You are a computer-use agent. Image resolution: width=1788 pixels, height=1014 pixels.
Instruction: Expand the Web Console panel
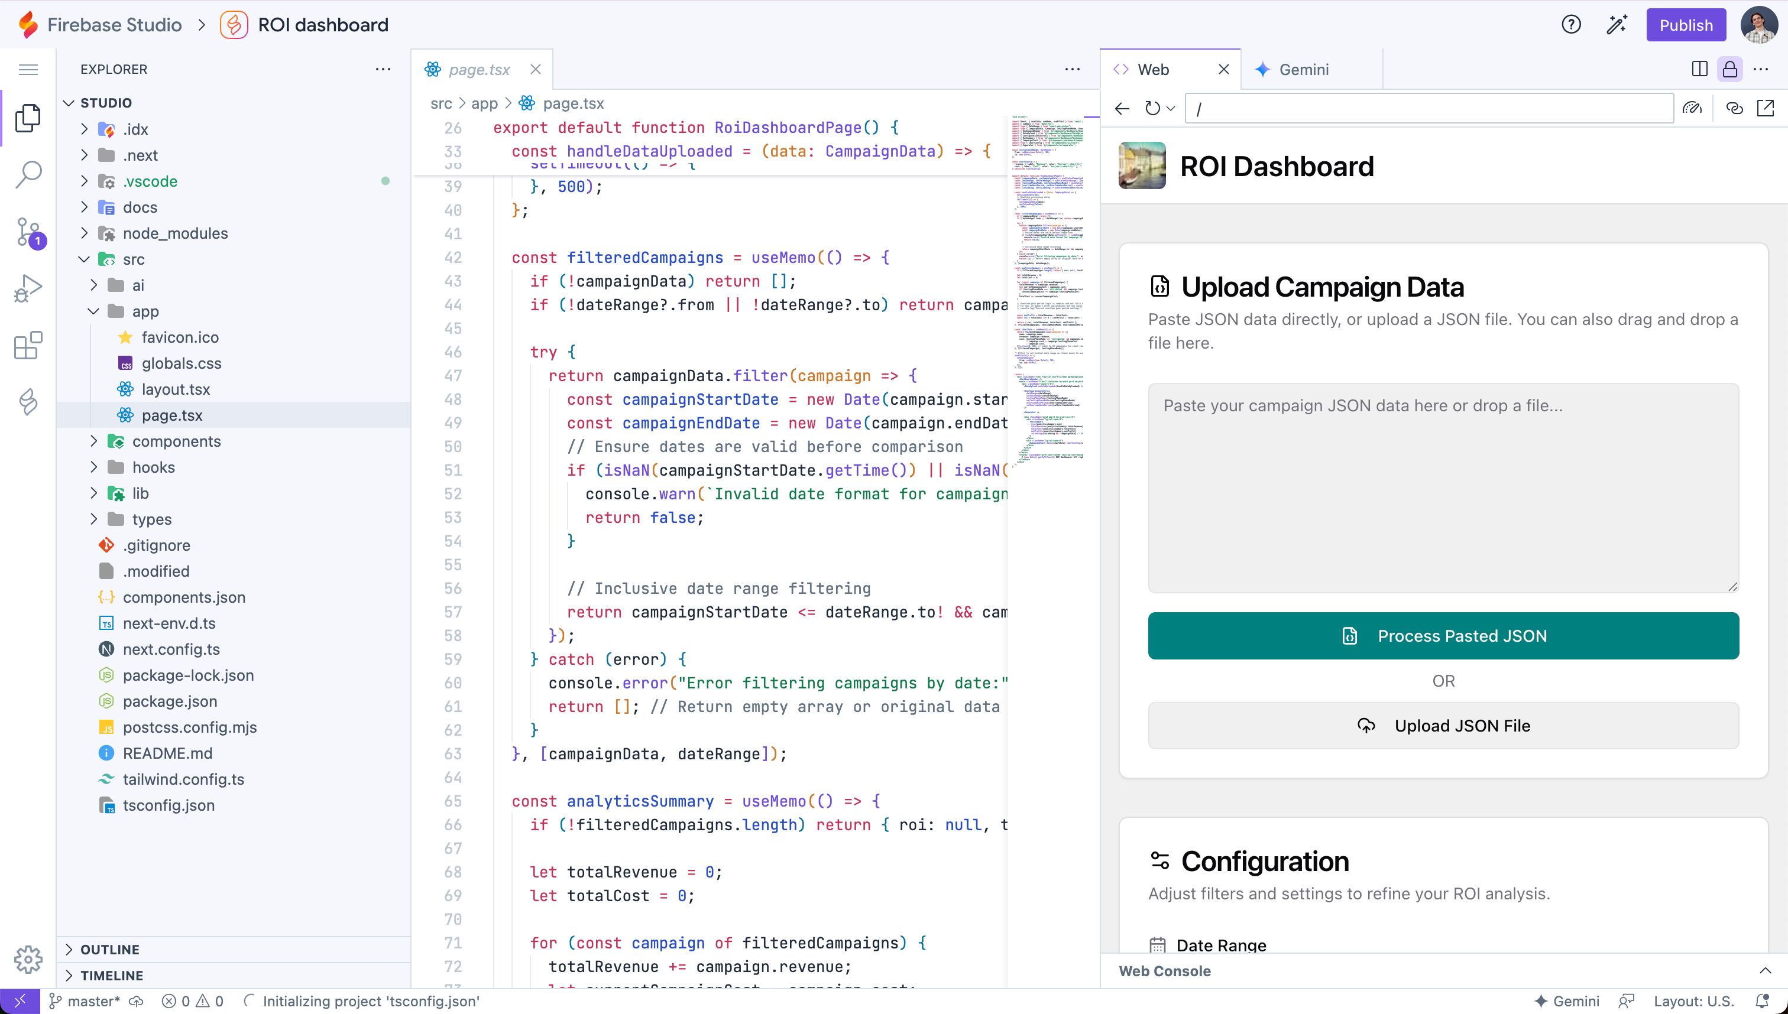pos(1765,971)
